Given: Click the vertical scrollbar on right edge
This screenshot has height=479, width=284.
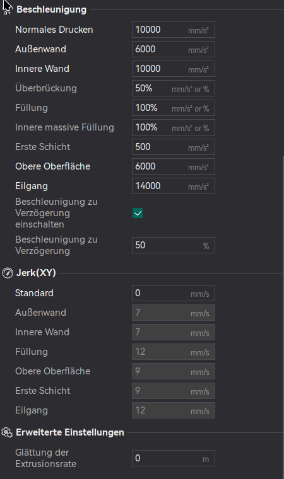Looking at the screenshot, I should click(x=283, y=318).
